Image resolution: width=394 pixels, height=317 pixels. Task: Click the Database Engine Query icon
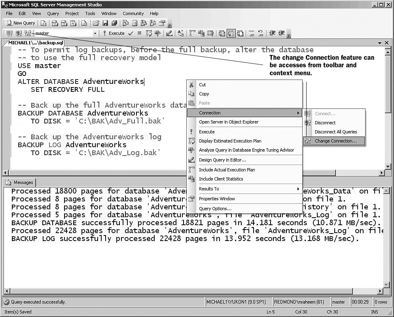(44, 23)
